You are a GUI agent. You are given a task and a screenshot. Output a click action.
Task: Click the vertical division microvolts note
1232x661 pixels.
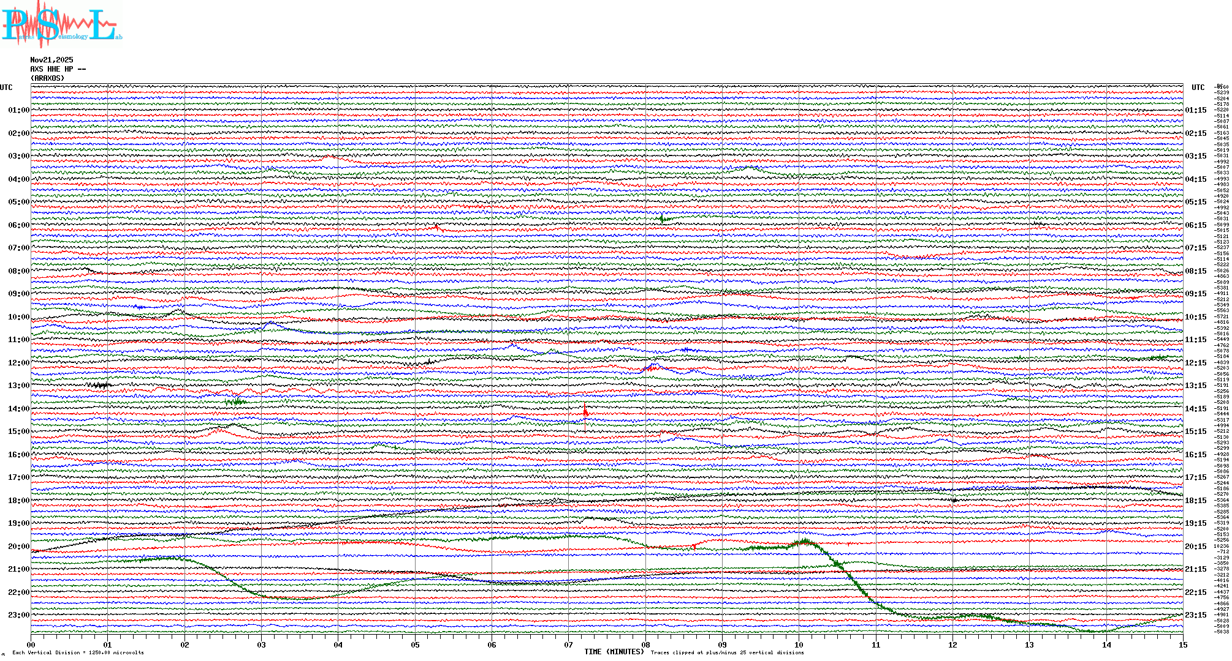point(78,652)
